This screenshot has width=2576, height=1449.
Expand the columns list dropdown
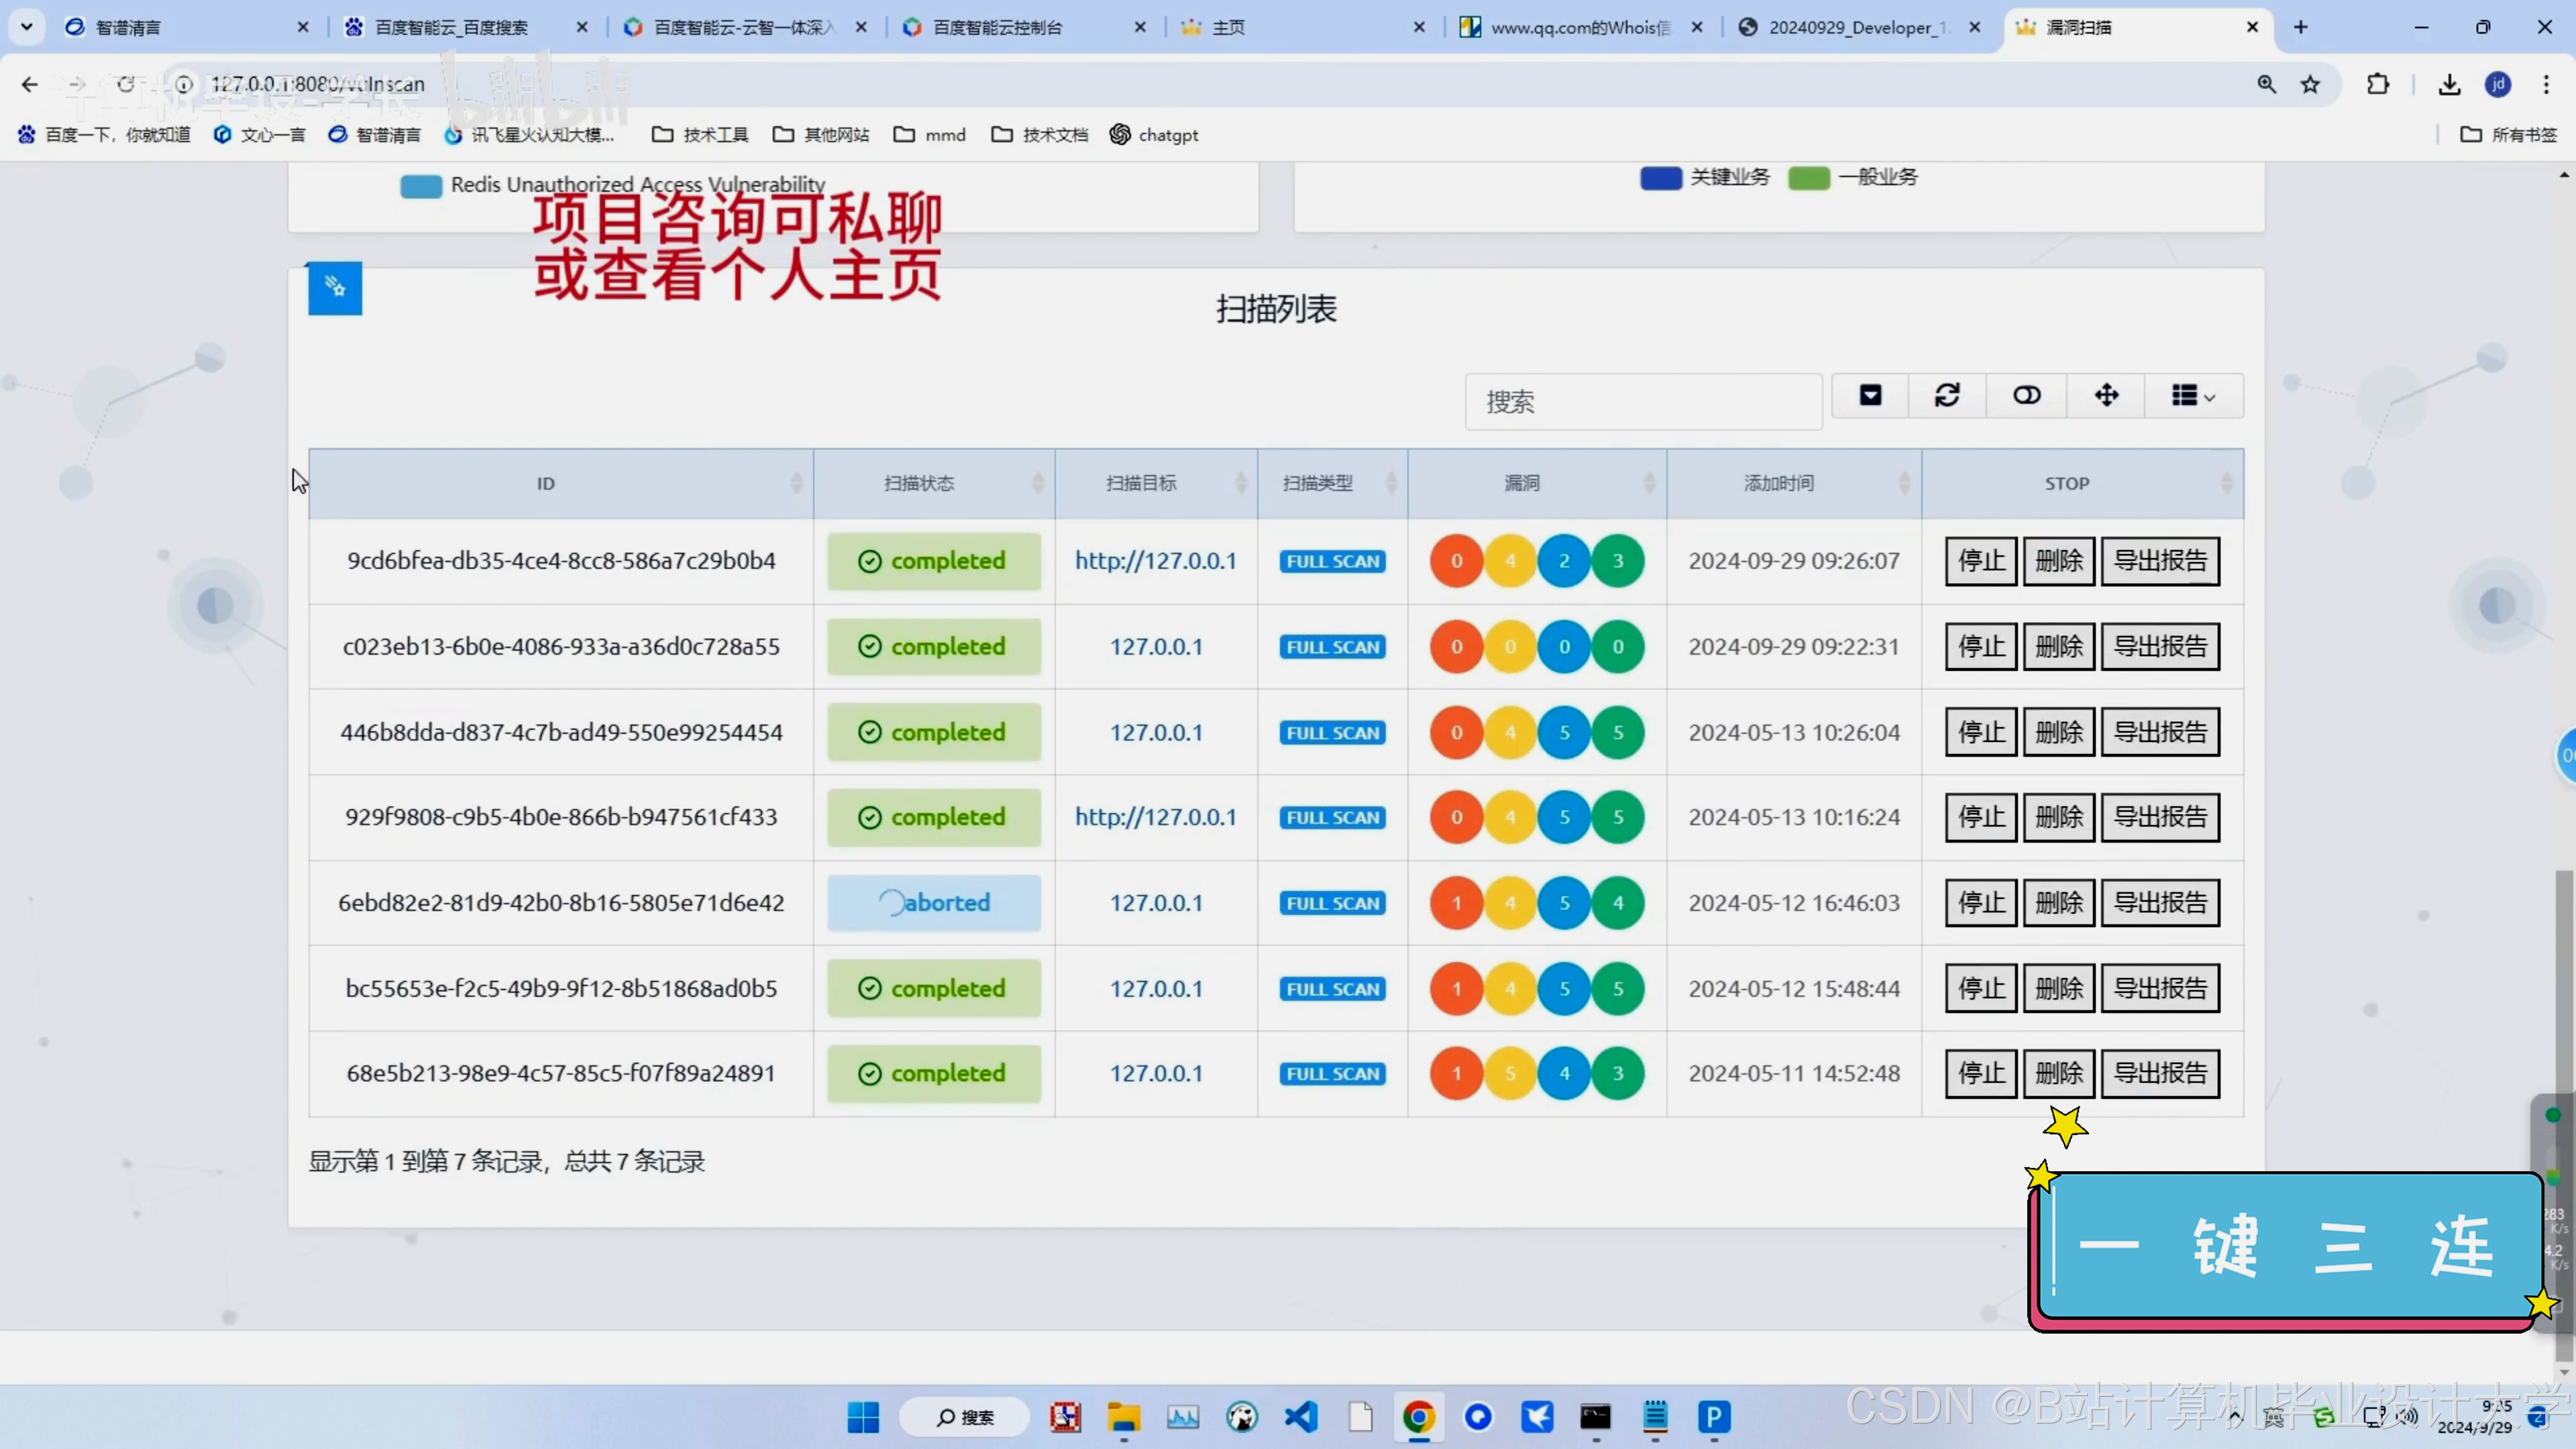point(2193,396)
